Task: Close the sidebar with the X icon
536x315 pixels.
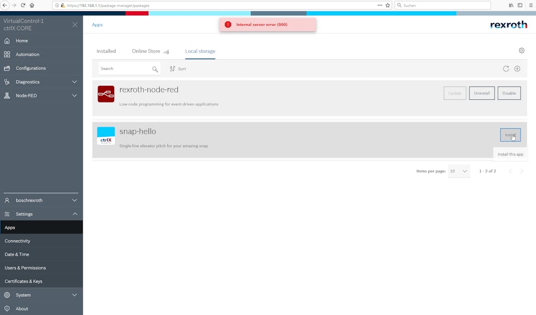Action: (75, 25)
